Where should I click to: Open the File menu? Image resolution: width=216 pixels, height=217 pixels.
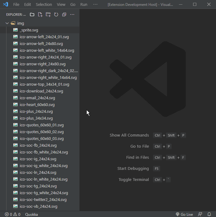point(16,5)
